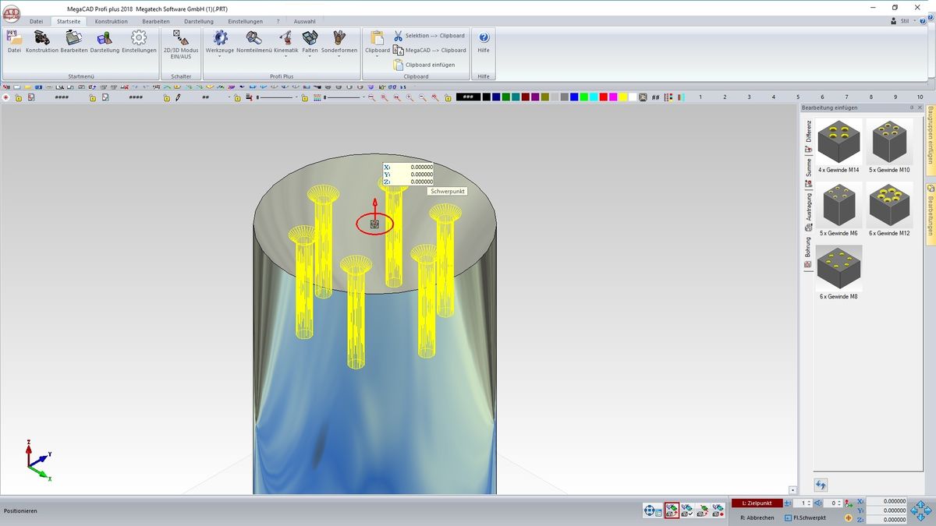Switch to the Konstruktion ribbon tab
This screenshot has width=936, height=526.
point(112,22)
